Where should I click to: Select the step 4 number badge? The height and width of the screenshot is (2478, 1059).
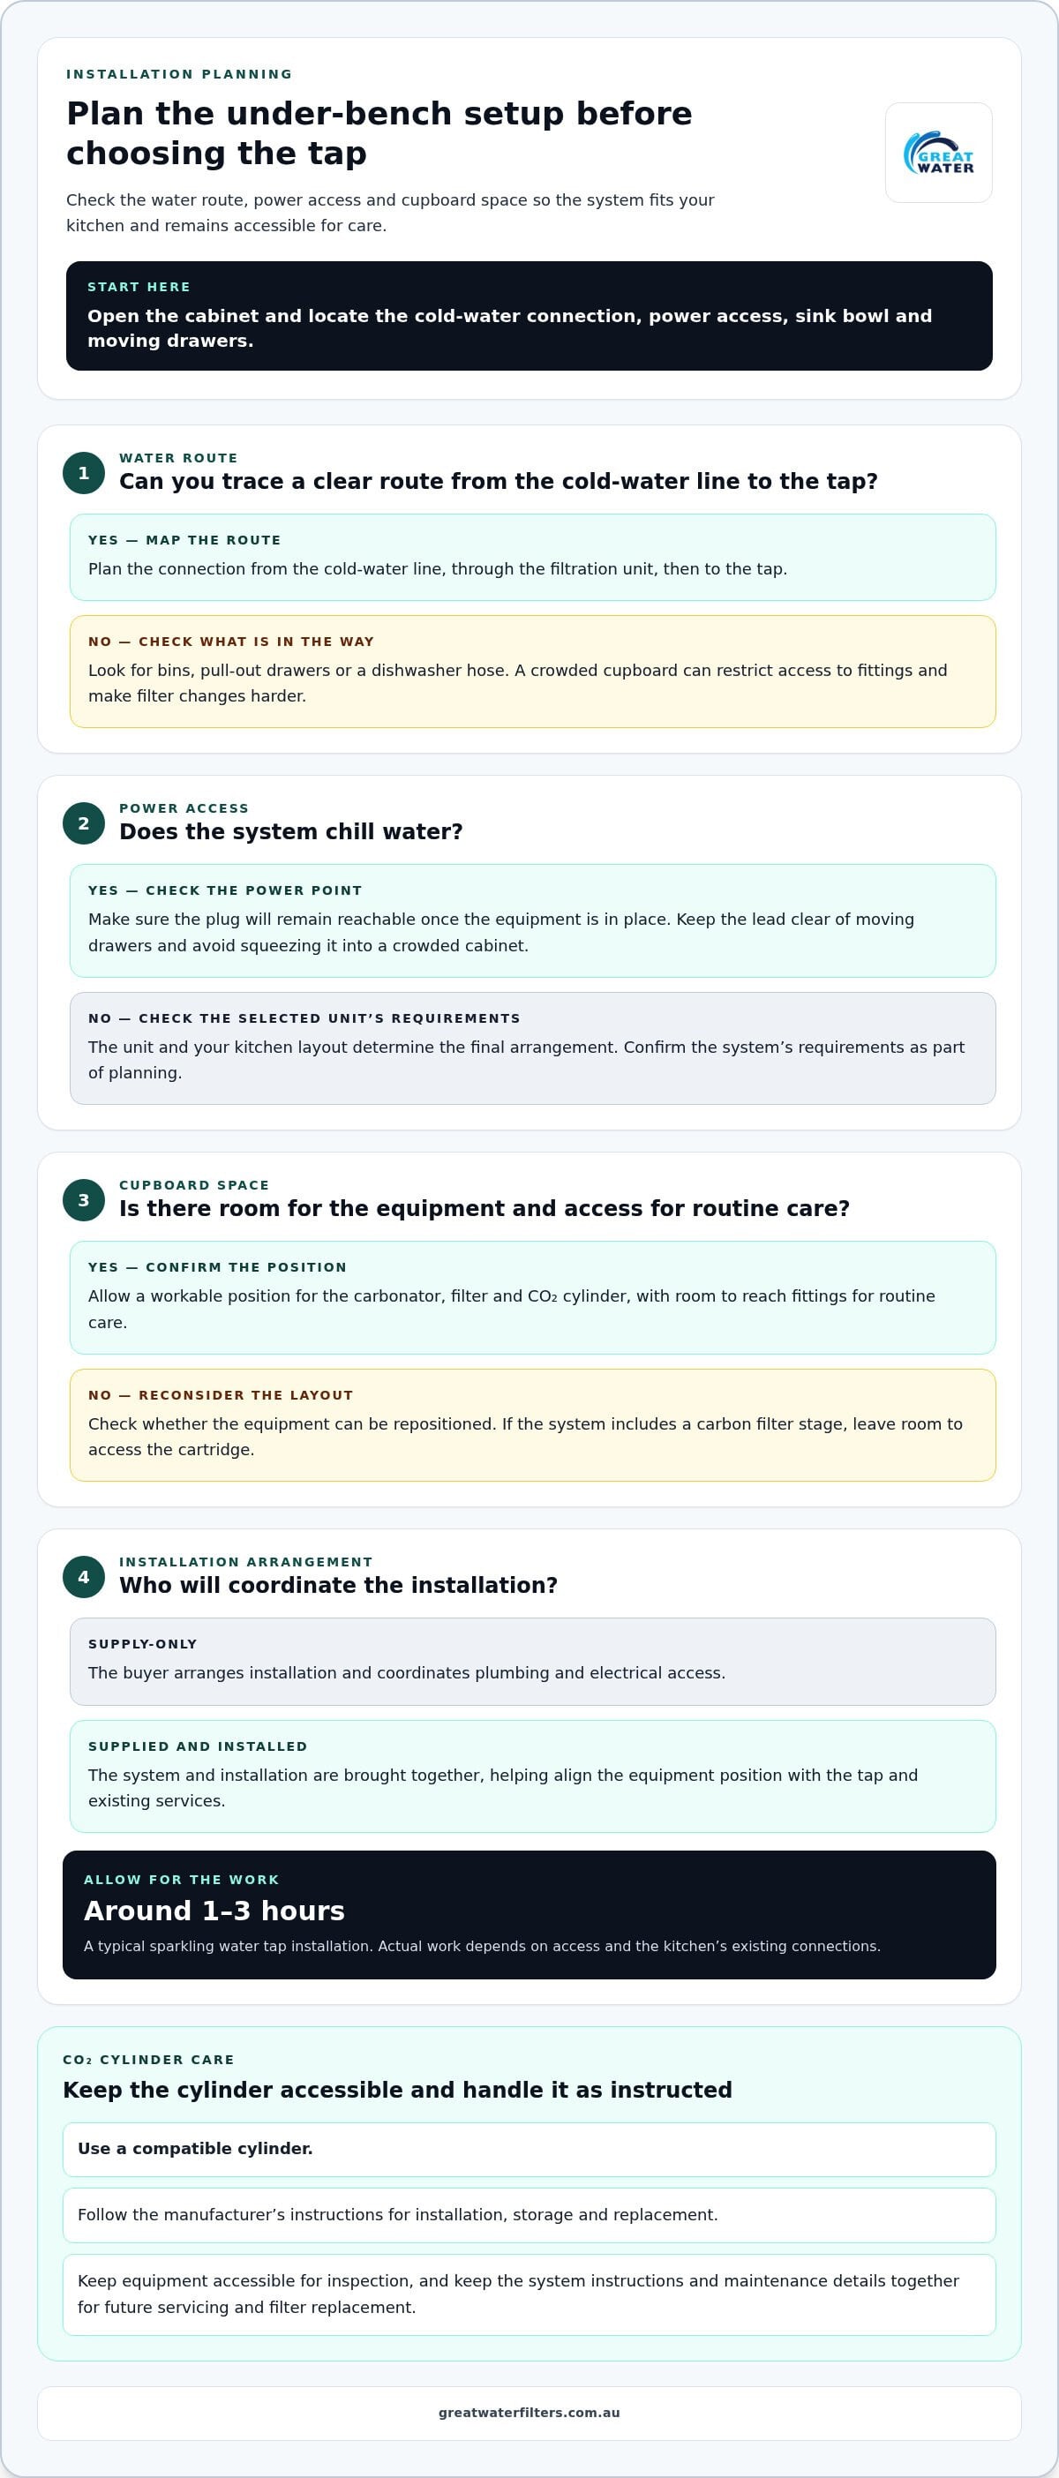point(84,1578)
